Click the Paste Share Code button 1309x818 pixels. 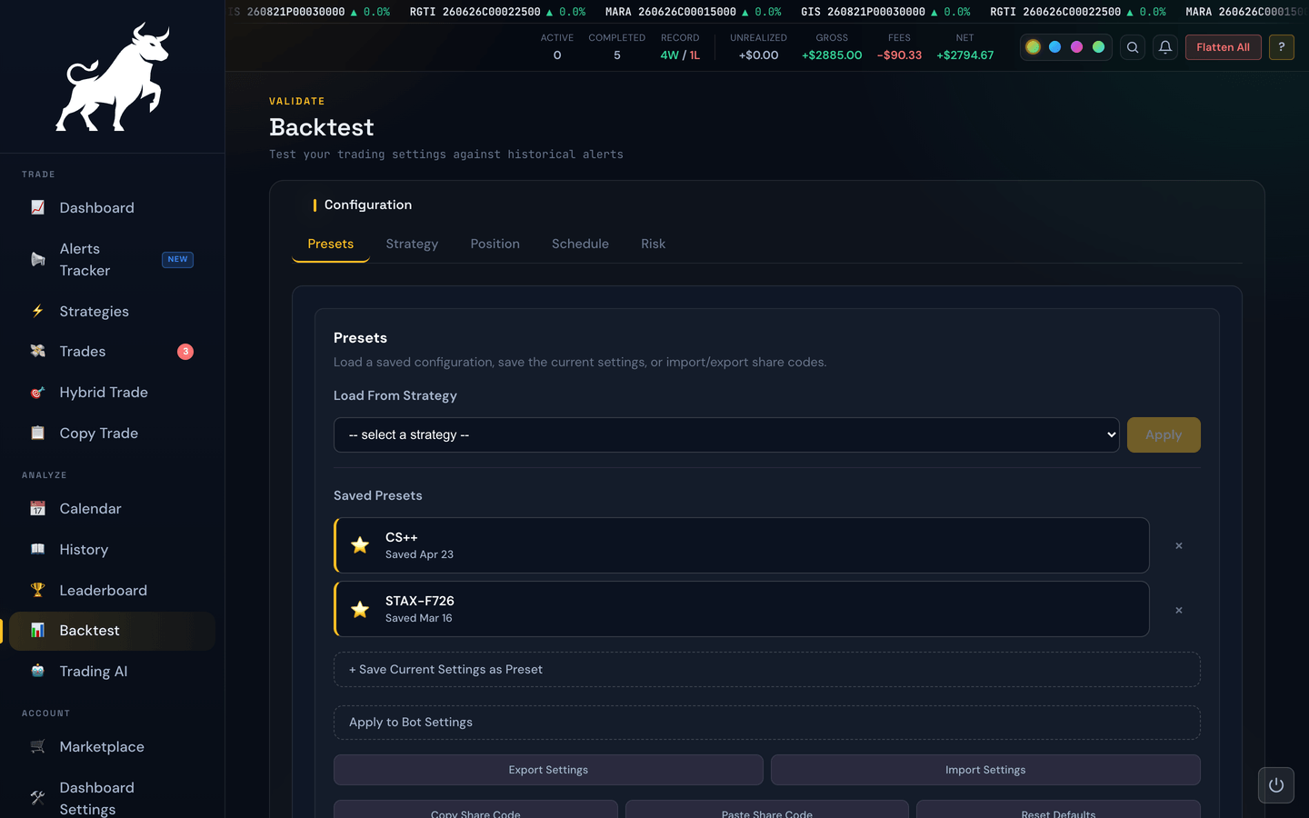767,810
